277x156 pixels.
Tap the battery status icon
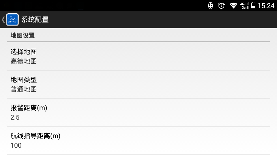coord(253,5)
